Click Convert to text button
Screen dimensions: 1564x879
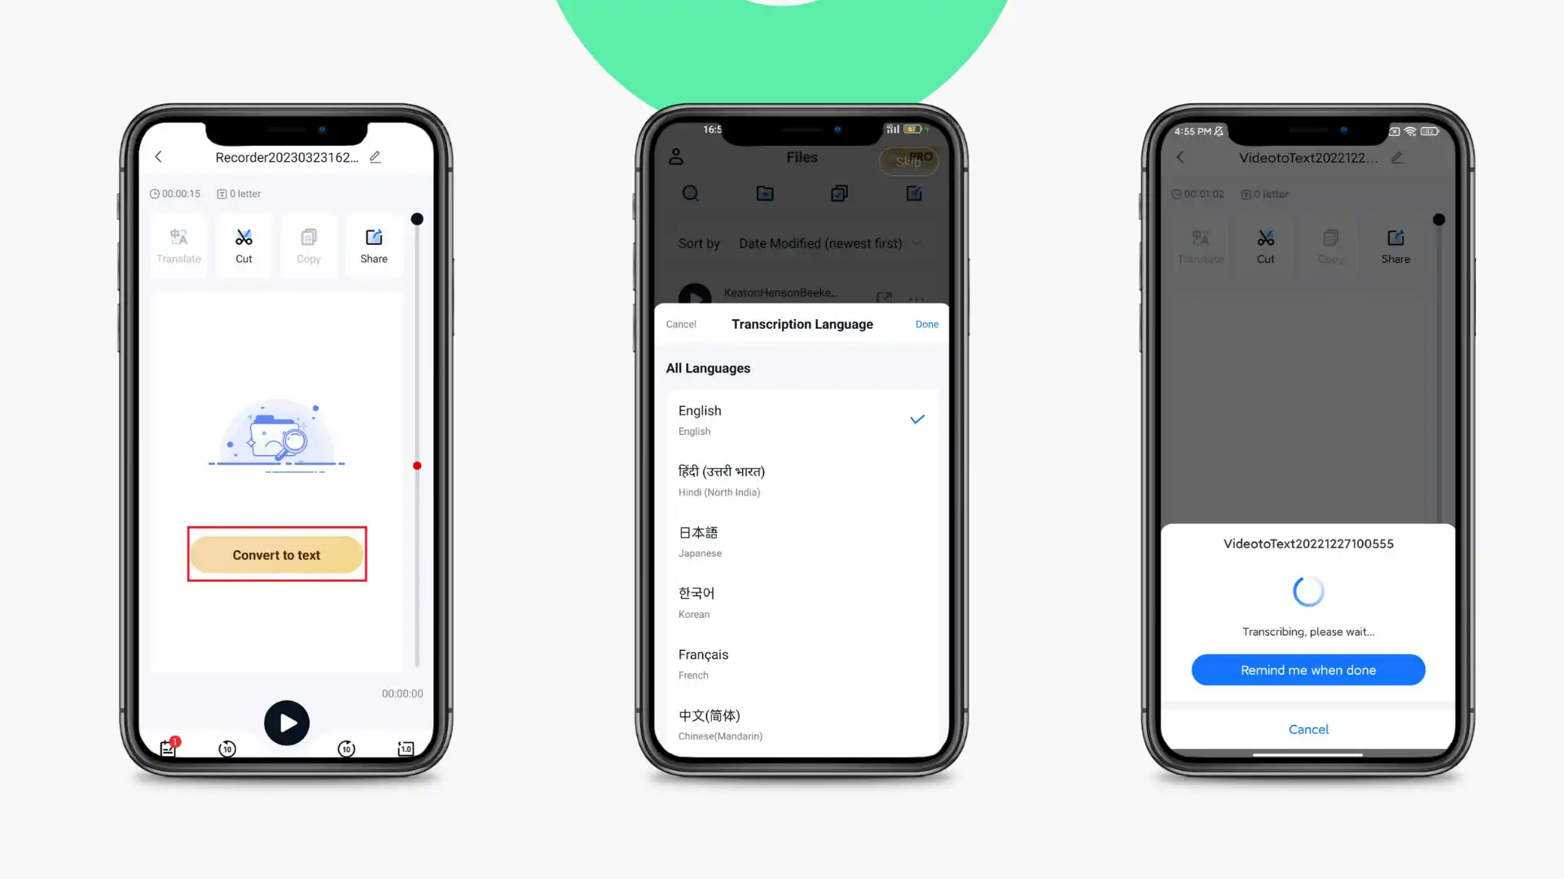pos(276,553)
